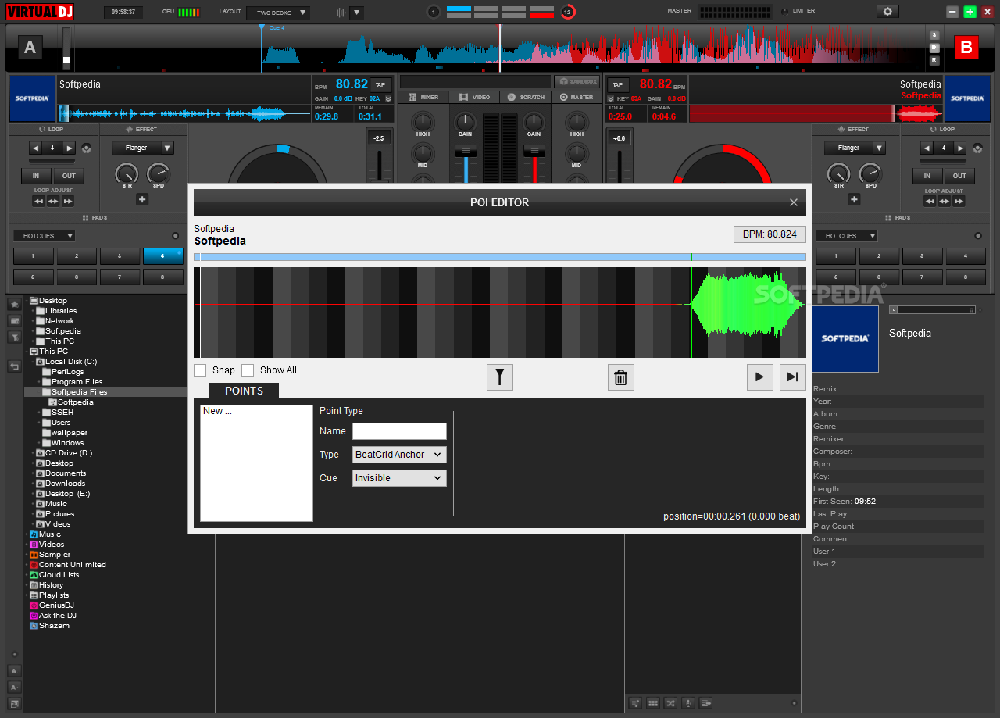Open the Type BeatGrid Anchor dropdown
The height and width of the screenshot is (718, 1000).
(399, 455)
